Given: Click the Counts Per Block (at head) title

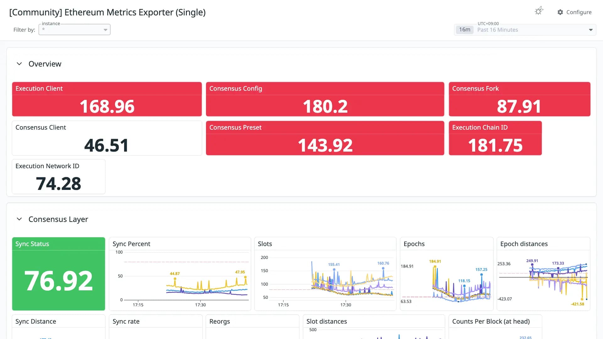Looking at the screenshot, I should [x=491, y=321].
